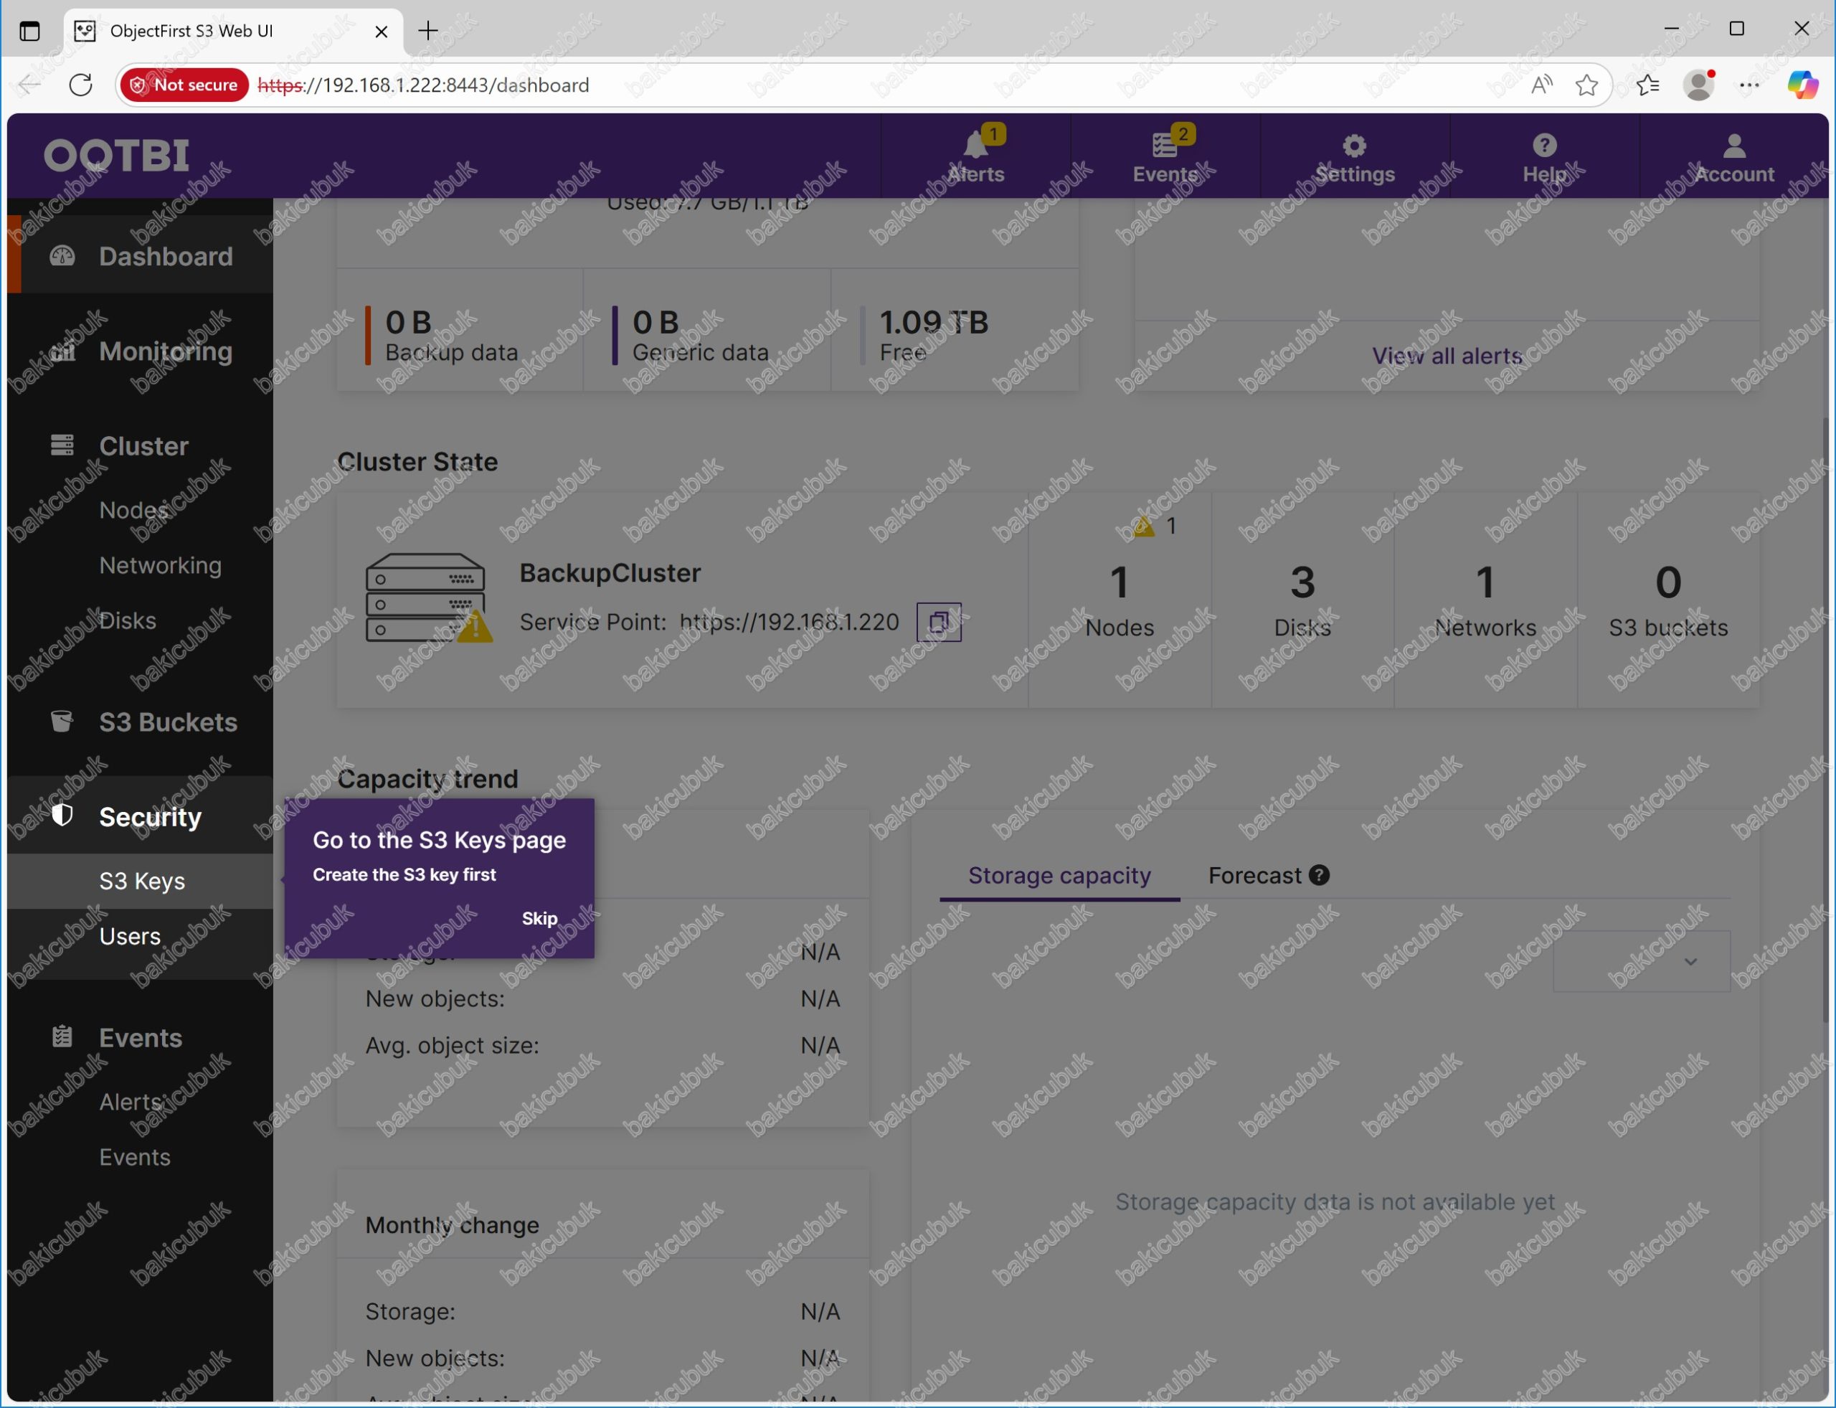Click the Monitoring chart icon in sidebar
The width and height of the screenshot is (1836, 1408).
pyautogui.click(x=62, y=351)
